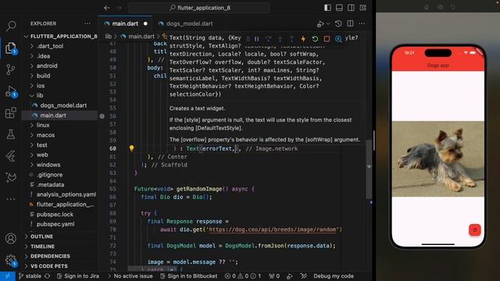Open the Run or Debug dropdown arrow
Image resolution: width=500 pixels, height=281 pixels.
pyautogui.click(x=328, y=24)
